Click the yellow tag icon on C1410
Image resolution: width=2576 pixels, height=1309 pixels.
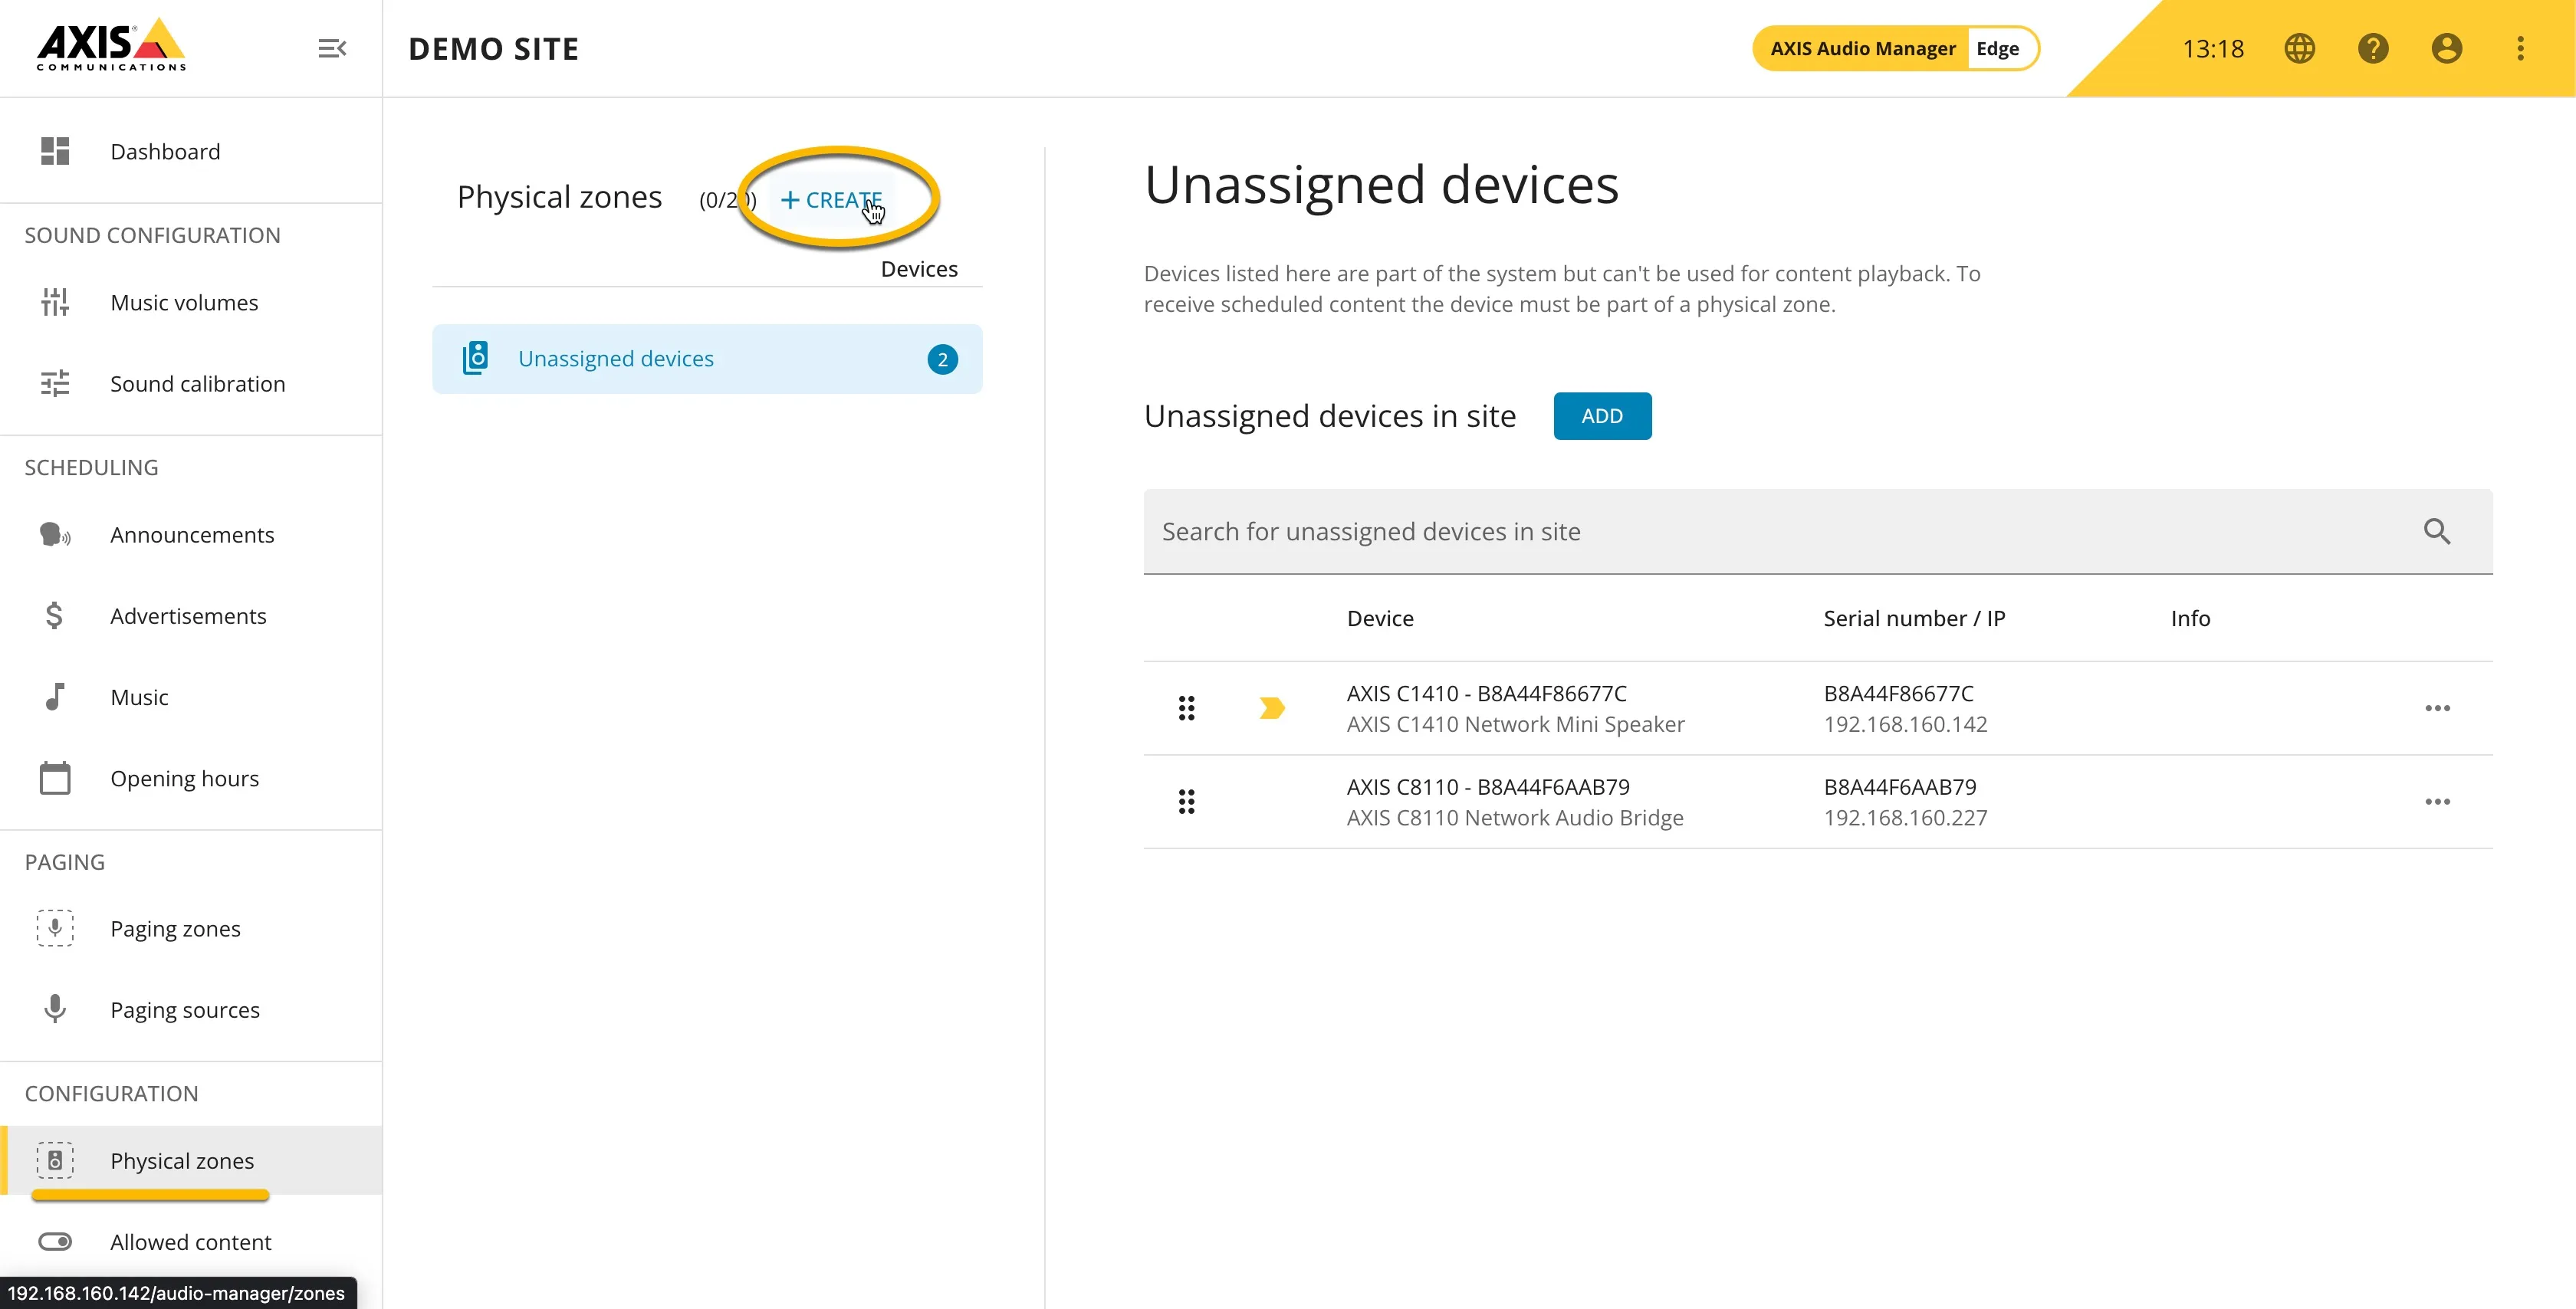click(x=1271, y=708)
